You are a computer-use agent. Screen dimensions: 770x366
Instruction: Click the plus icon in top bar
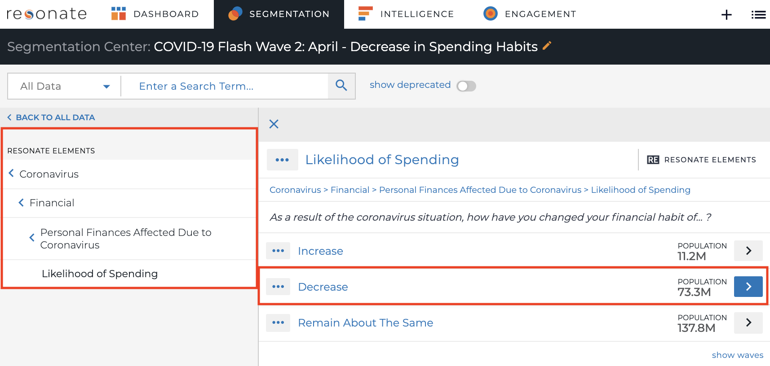click(726, 15)
